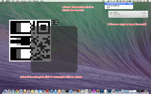Launch Xcode hammer icon in dock
The width and height of the screenshot is (151, 94).
click(71, 91)
